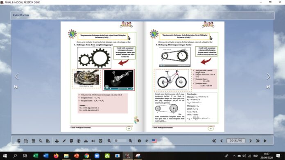Activate the pencil annotation tool
This screenshot has width=285, height=160.
(64, 141)
